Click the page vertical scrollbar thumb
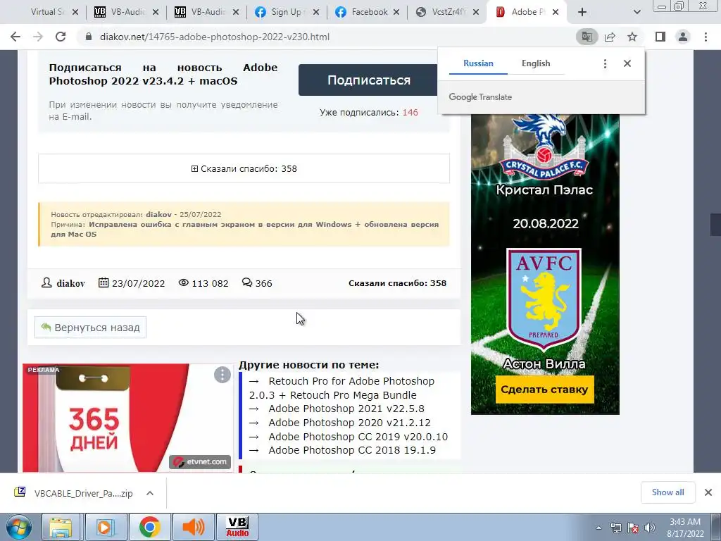This screenshot has height=541, width=721. (x=715, y=225)
